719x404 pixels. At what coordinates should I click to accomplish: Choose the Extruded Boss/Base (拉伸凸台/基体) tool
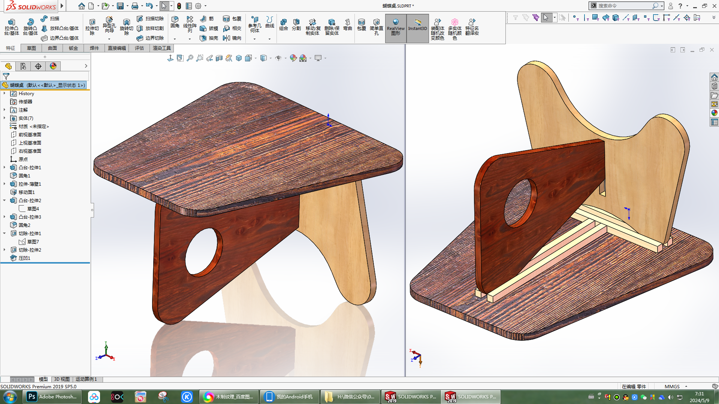tap(11, 27)
